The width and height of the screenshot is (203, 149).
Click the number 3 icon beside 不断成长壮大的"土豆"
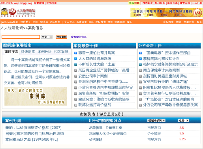click(75, 64)
